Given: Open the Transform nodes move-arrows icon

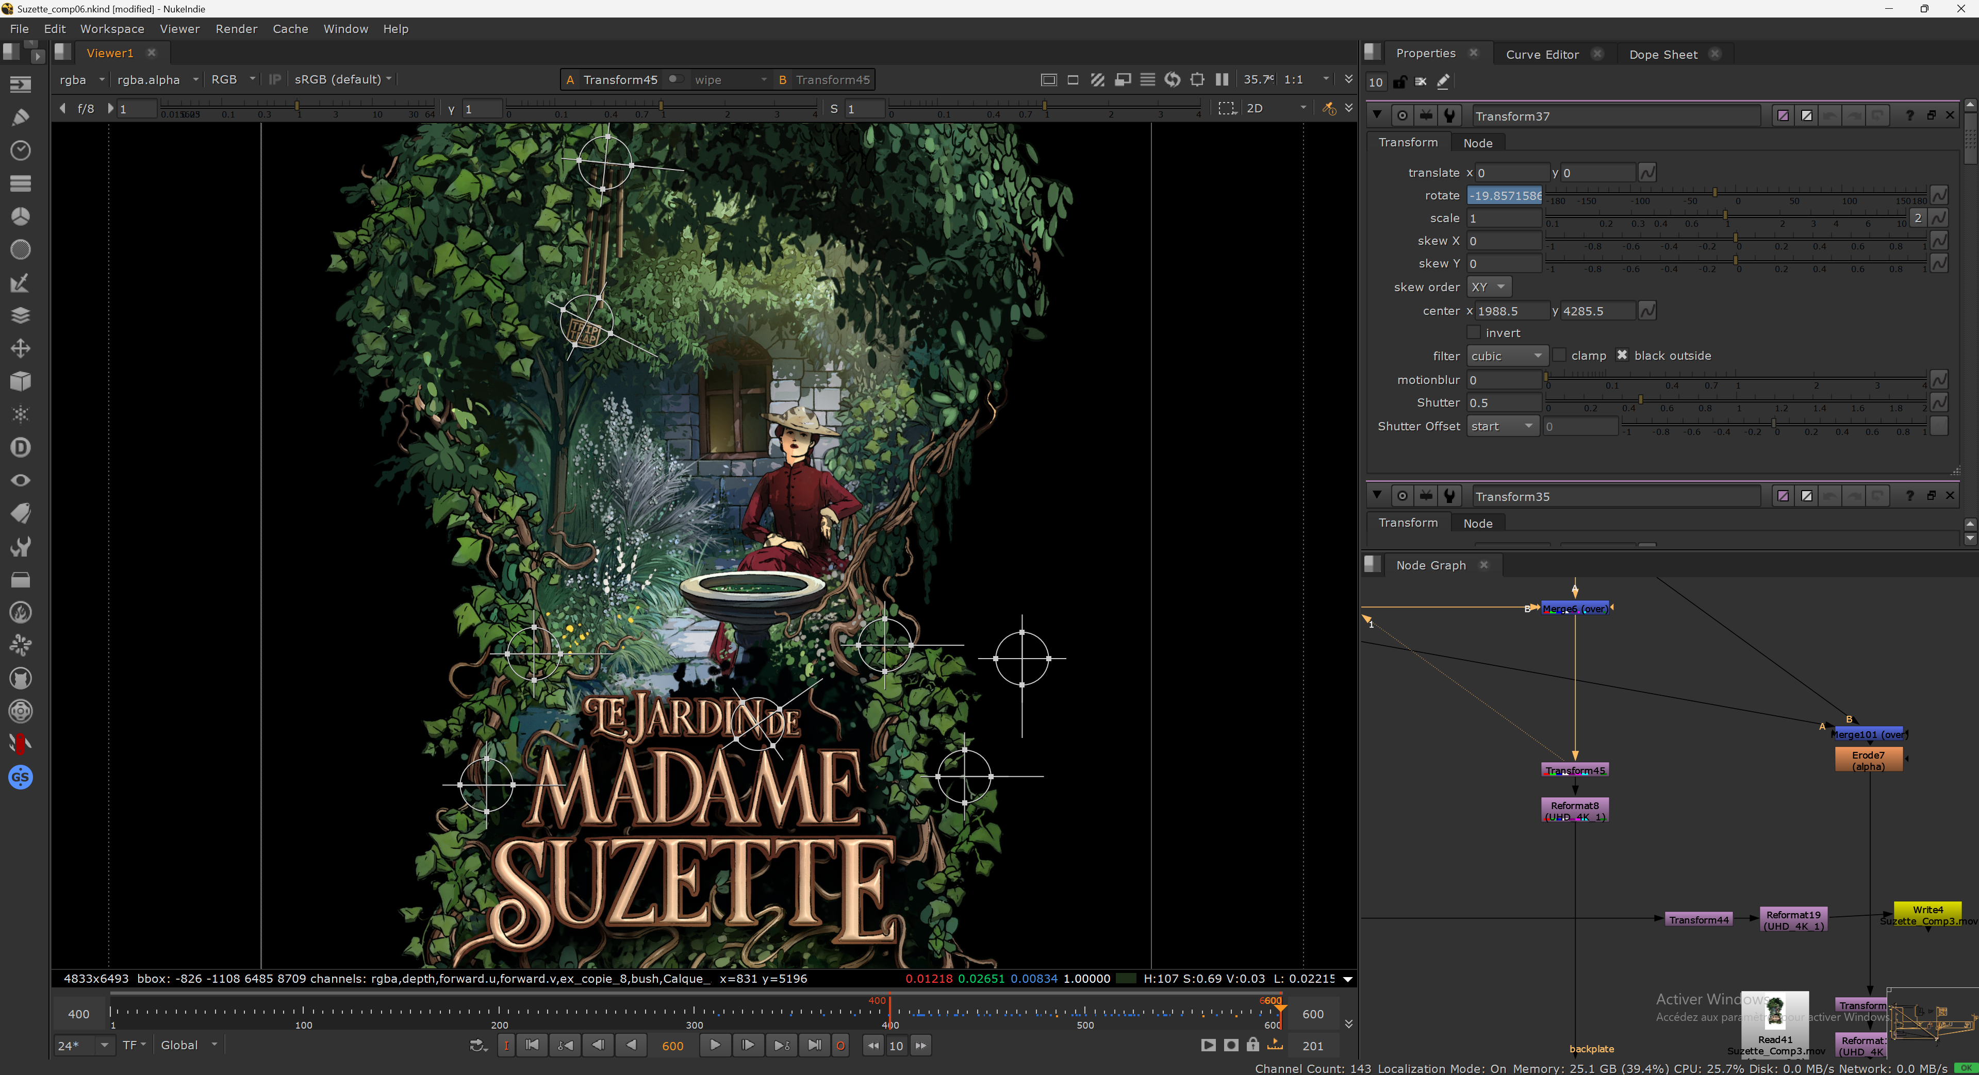Looking at the screenshot, I should tap(20, 348).
